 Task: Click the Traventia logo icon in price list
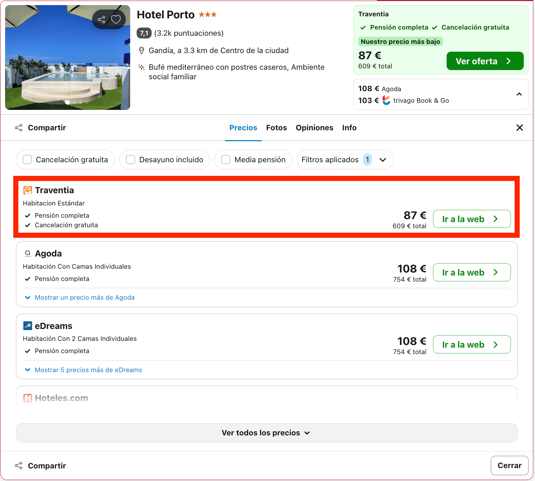[28, 190]
